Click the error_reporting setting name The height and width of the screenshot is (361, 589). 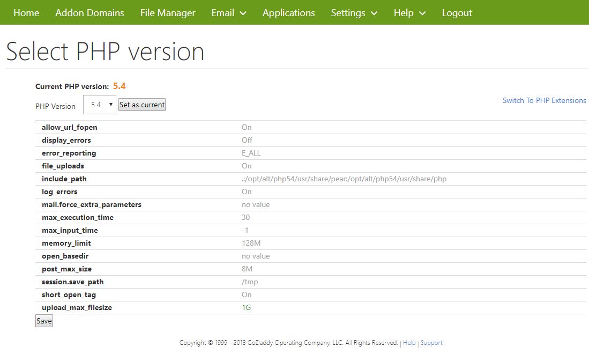[69, 153]
